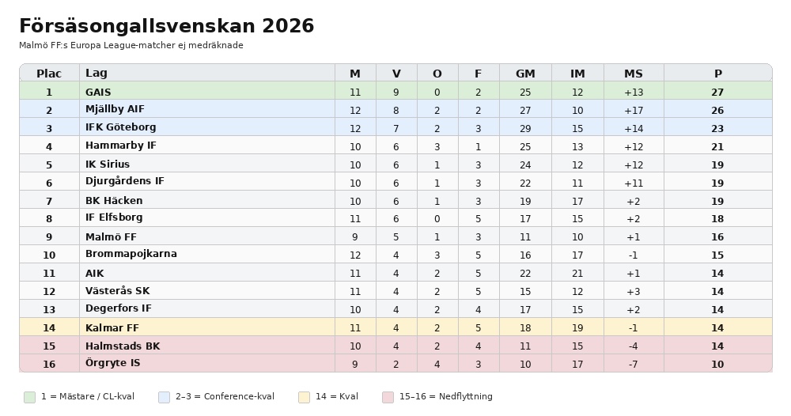Open the Mjällby AIF team name
Viewport: 791px width, 416px height.
pos(115,109)
